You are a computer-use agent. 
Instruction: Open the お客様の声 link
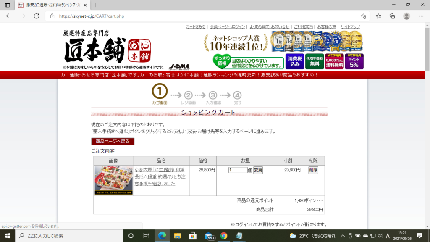[326, 26]
